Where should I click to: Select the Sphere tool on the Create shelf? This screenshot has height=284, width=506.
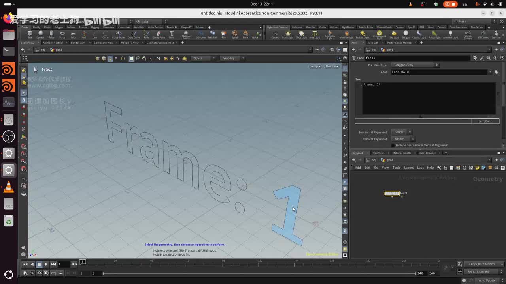[40, 35]
